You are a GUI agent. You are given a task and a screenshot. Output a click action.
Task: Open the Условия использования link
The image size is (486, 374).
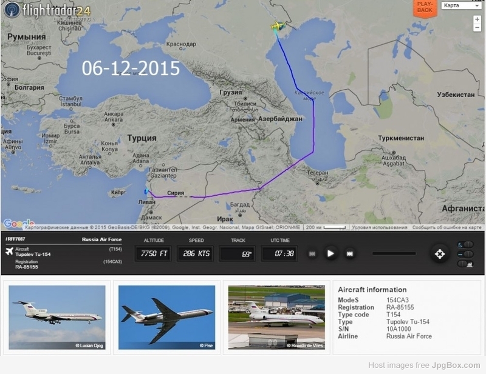(x=380, y=227)
